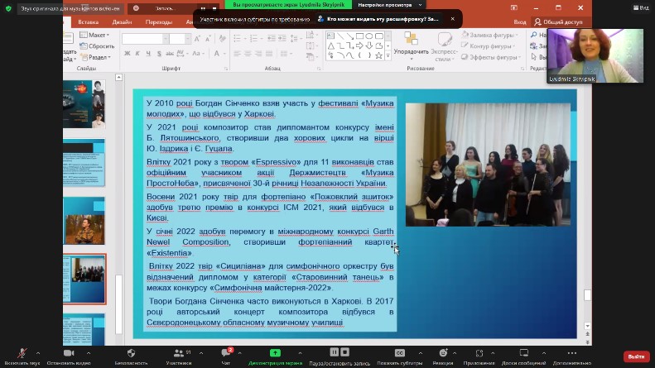Open Заливка фигуры shape fill dropdown
Screen dimensions: 655x368
[x=489, y=35]
